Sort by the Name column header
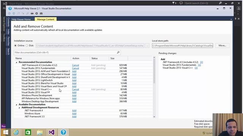Viewport: 243px width, 136px height. 43,59
